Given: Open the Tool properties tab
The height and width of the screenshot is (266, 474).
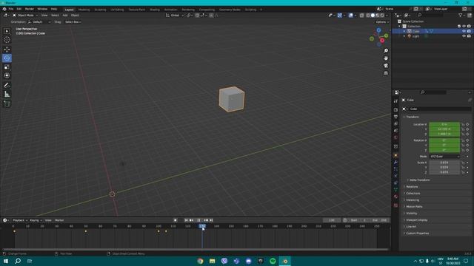Looking at the screenshot, I should pos(395,101).
